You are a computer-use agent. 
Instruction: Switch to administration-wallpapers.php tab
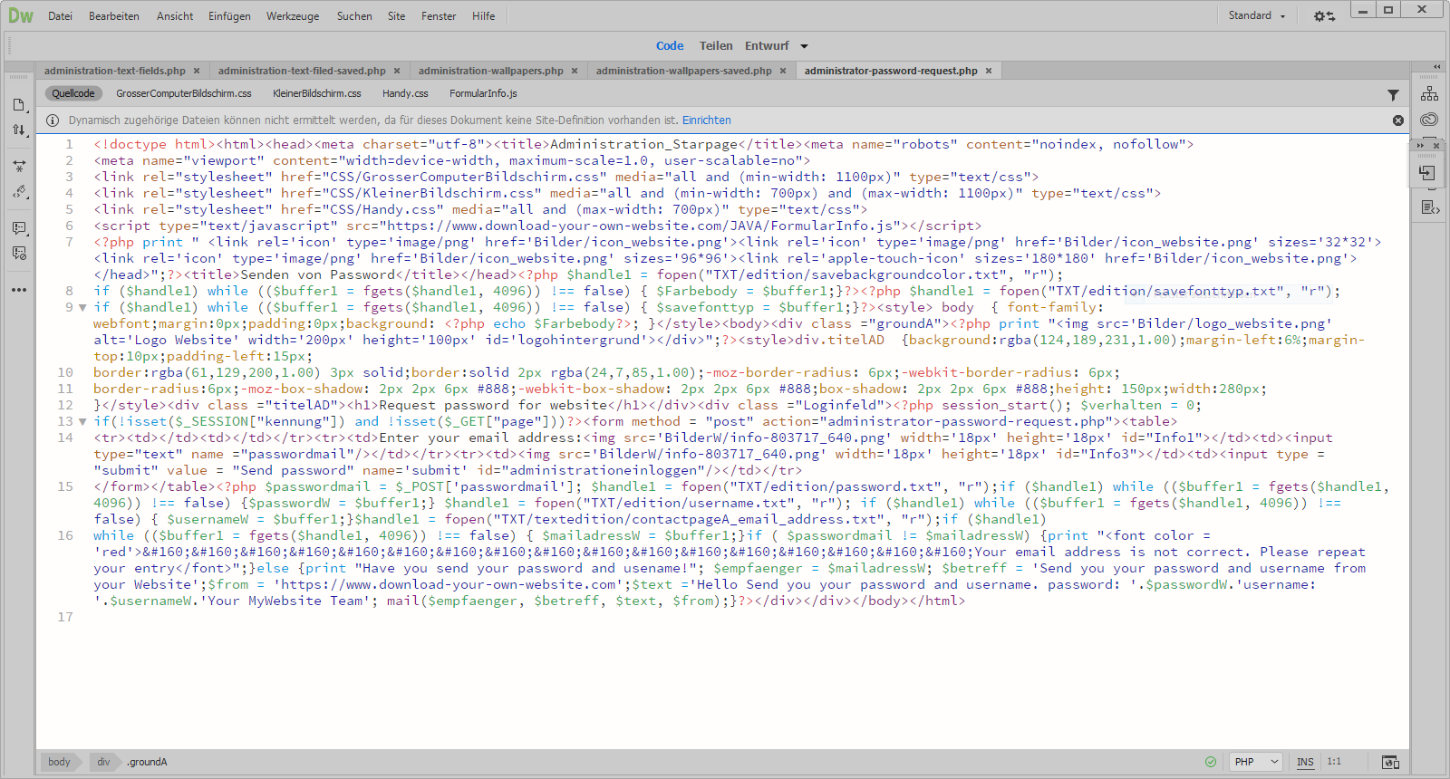click(x=491, y=71)
